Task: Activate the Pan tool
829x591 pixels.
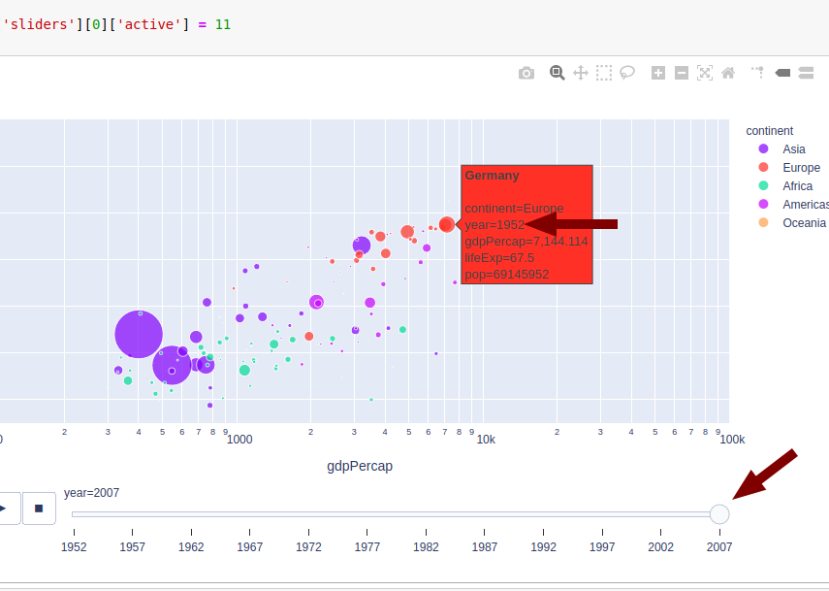Action: click(x=581, y=72)
